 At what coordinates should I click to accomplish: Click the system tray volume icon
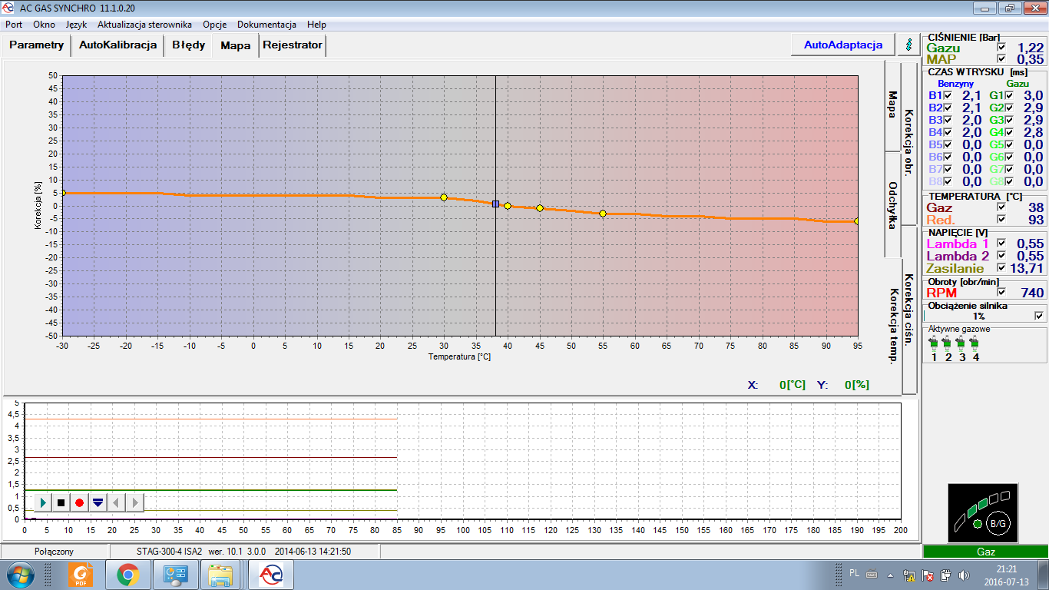click(965, 575)
